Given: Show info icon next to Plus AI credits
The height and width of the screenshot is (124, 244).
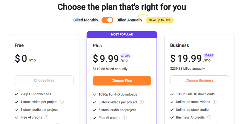Looking at the screenshot, I should (x=125, y=118).
